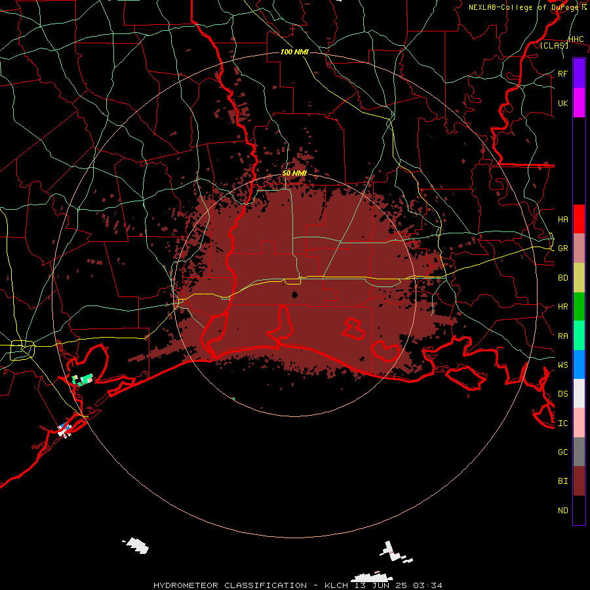Click the HA red legend swatch
Viewport: 590px width, 590px height.
(579, 219)
